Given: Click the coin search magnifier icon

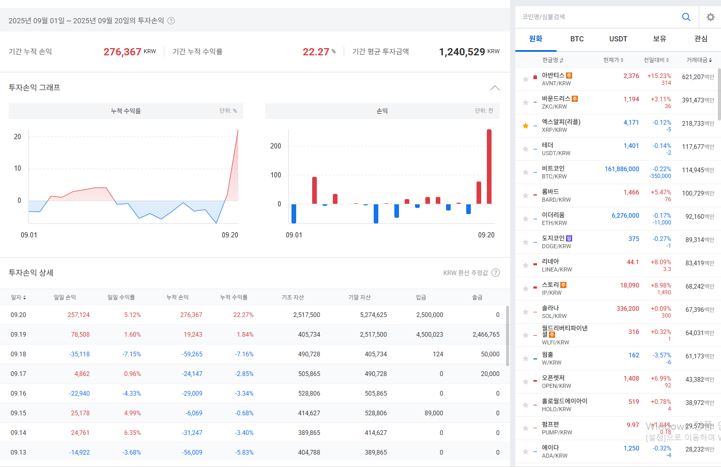Looking at the screenshot, I should [686, 17].
